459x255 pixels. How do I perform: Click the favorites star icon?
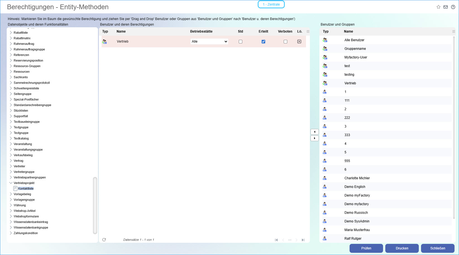tap(438, 7)
